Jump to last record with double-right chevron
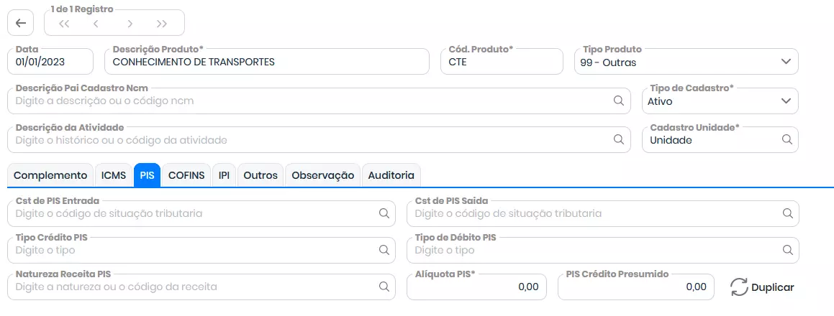Screen dimensions: 834x316 tap(162, 24)
